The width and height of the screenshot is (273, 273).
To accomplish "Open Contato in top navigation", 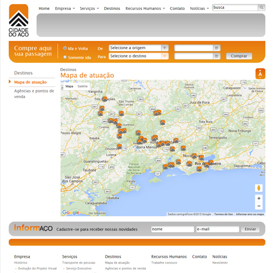I will pos(177,8).
